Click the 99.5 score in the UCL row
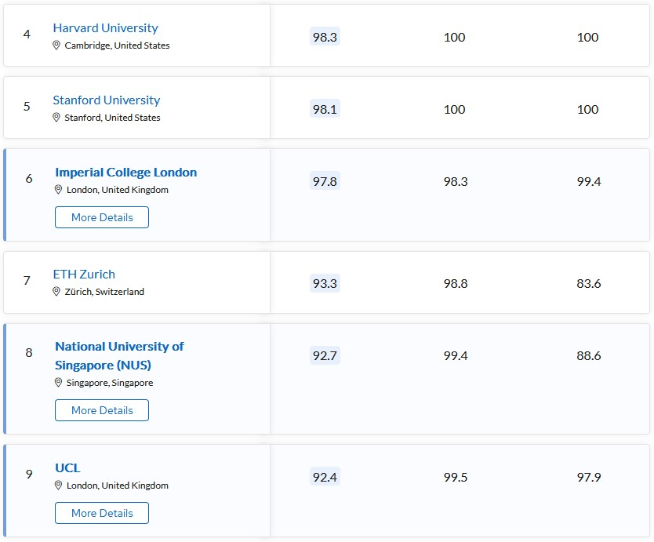This screenshot has height=542, width=654. pos(456,477)
